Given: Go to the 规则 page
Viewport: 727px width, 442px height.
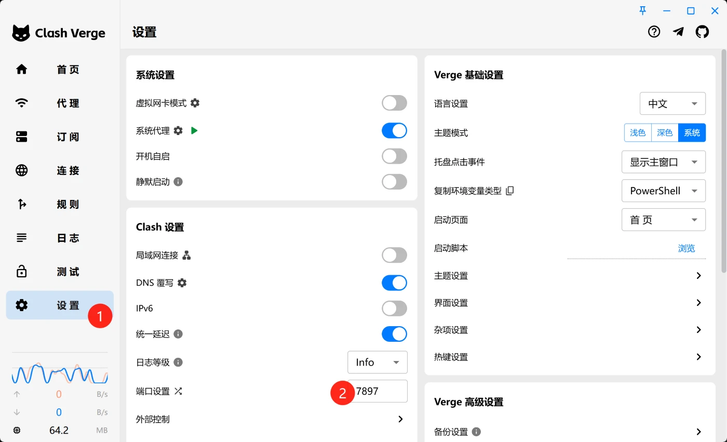Looking at the screenshot, I should (60, 204).
